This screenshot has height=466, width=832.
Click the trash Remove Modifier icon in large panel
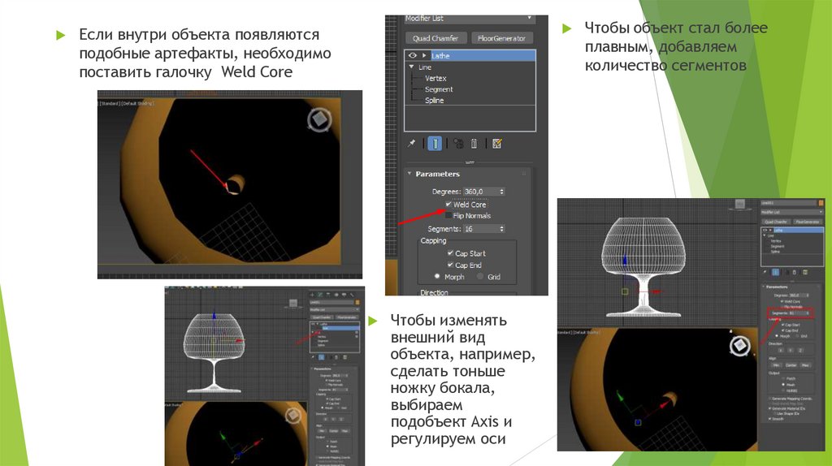click(x=474, y=143)
